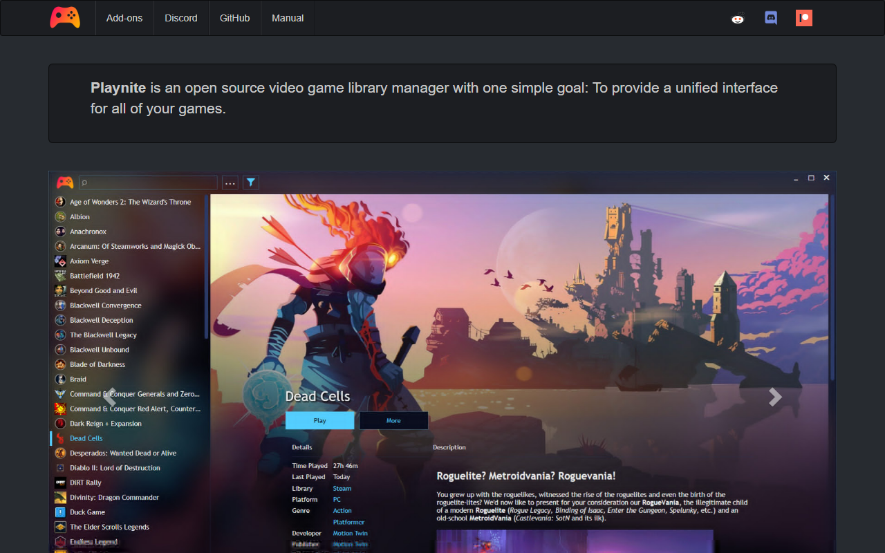Click the DiRT Rally game icon

pos(61,482)
